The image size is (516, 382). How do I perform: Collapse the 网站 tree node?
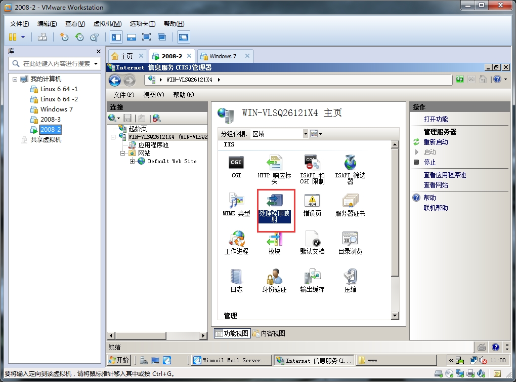click(x=122, y=154)
